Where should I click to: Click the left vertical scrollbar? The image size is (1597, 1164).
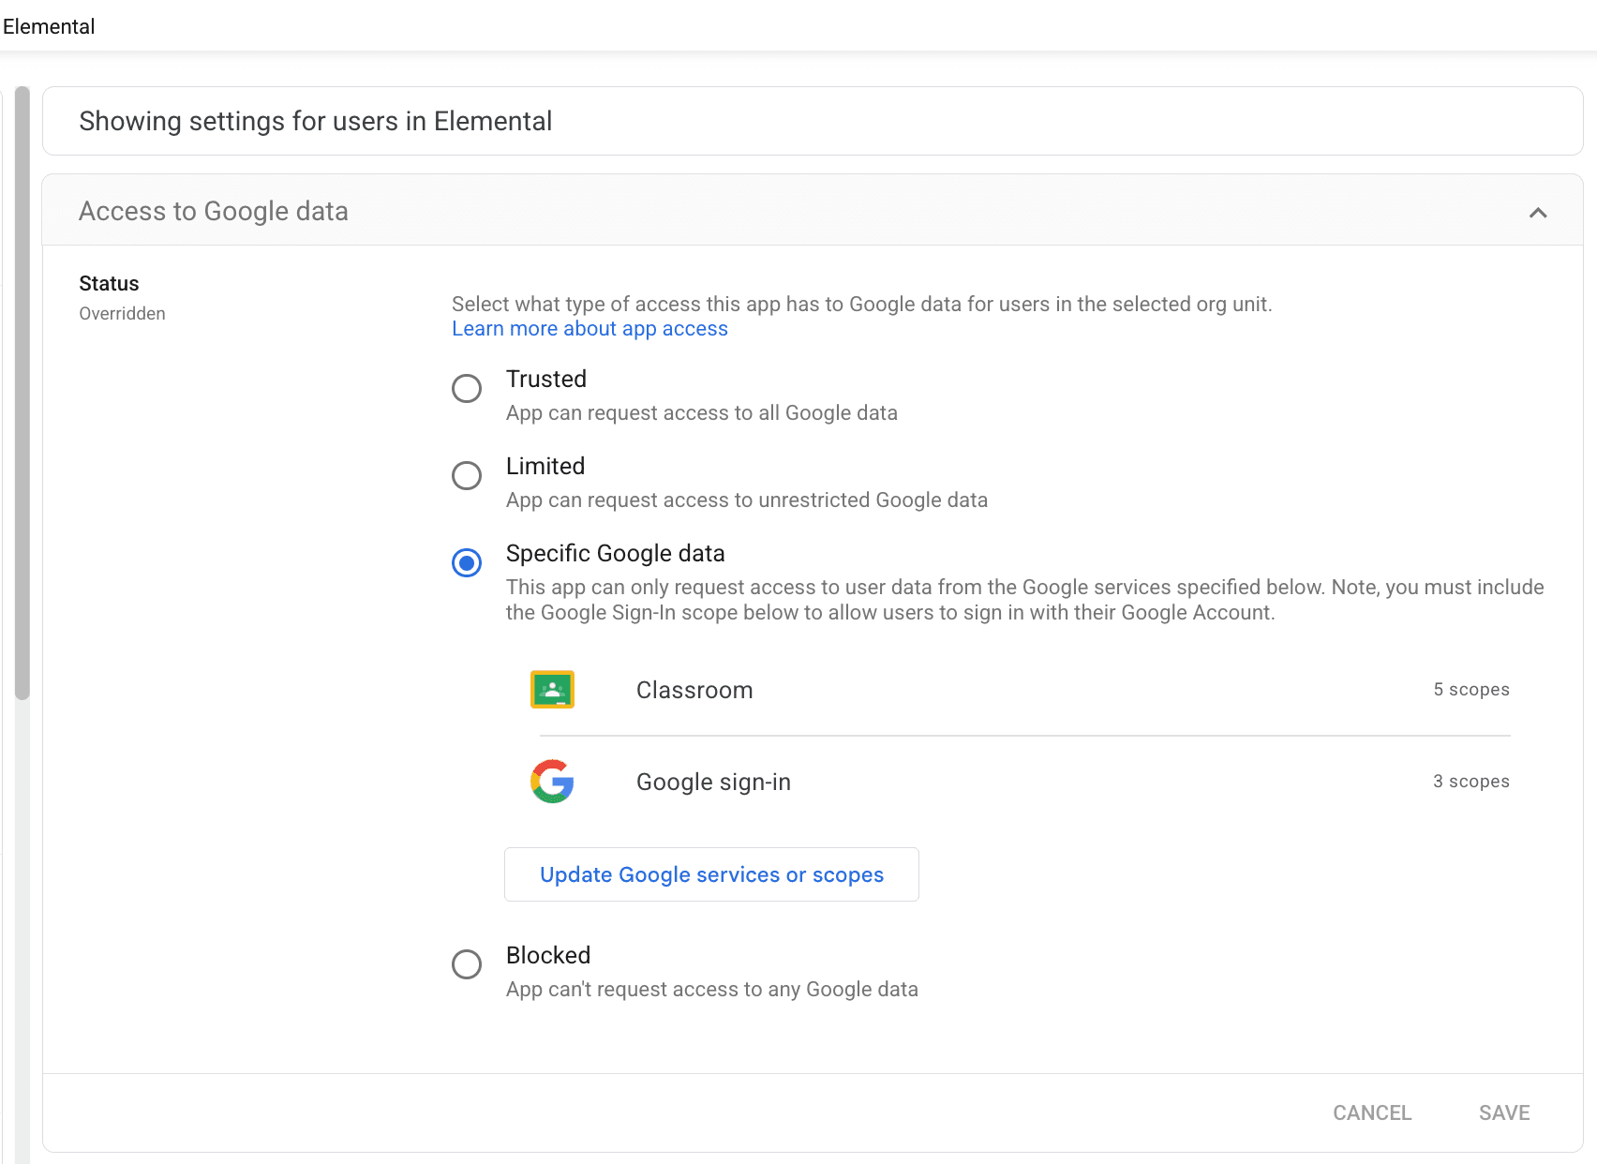coord(22,394)
